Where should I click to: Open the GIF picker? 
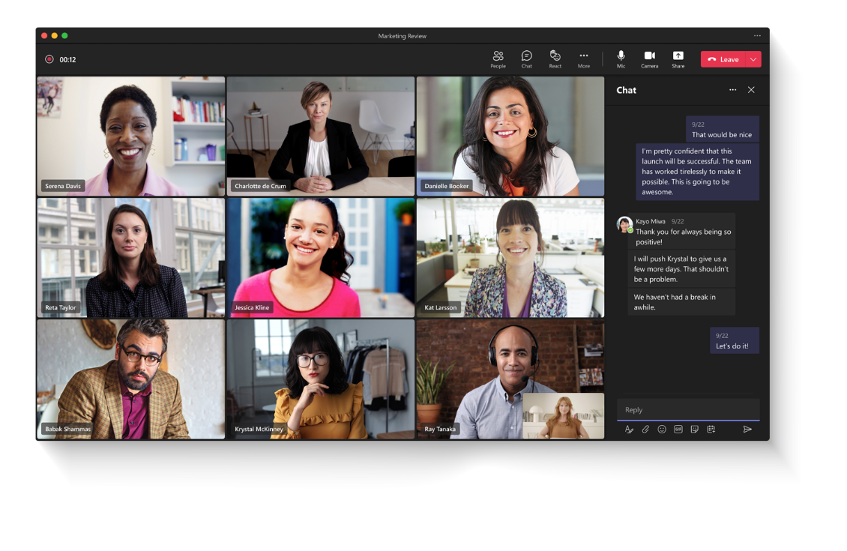point(678,430)
